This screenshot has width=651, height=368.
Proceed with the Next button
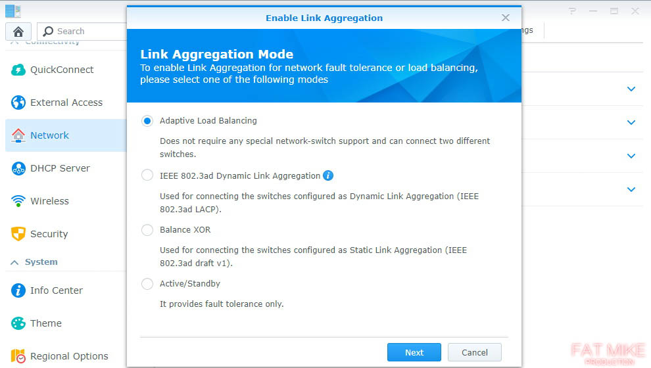pos(414,352)
